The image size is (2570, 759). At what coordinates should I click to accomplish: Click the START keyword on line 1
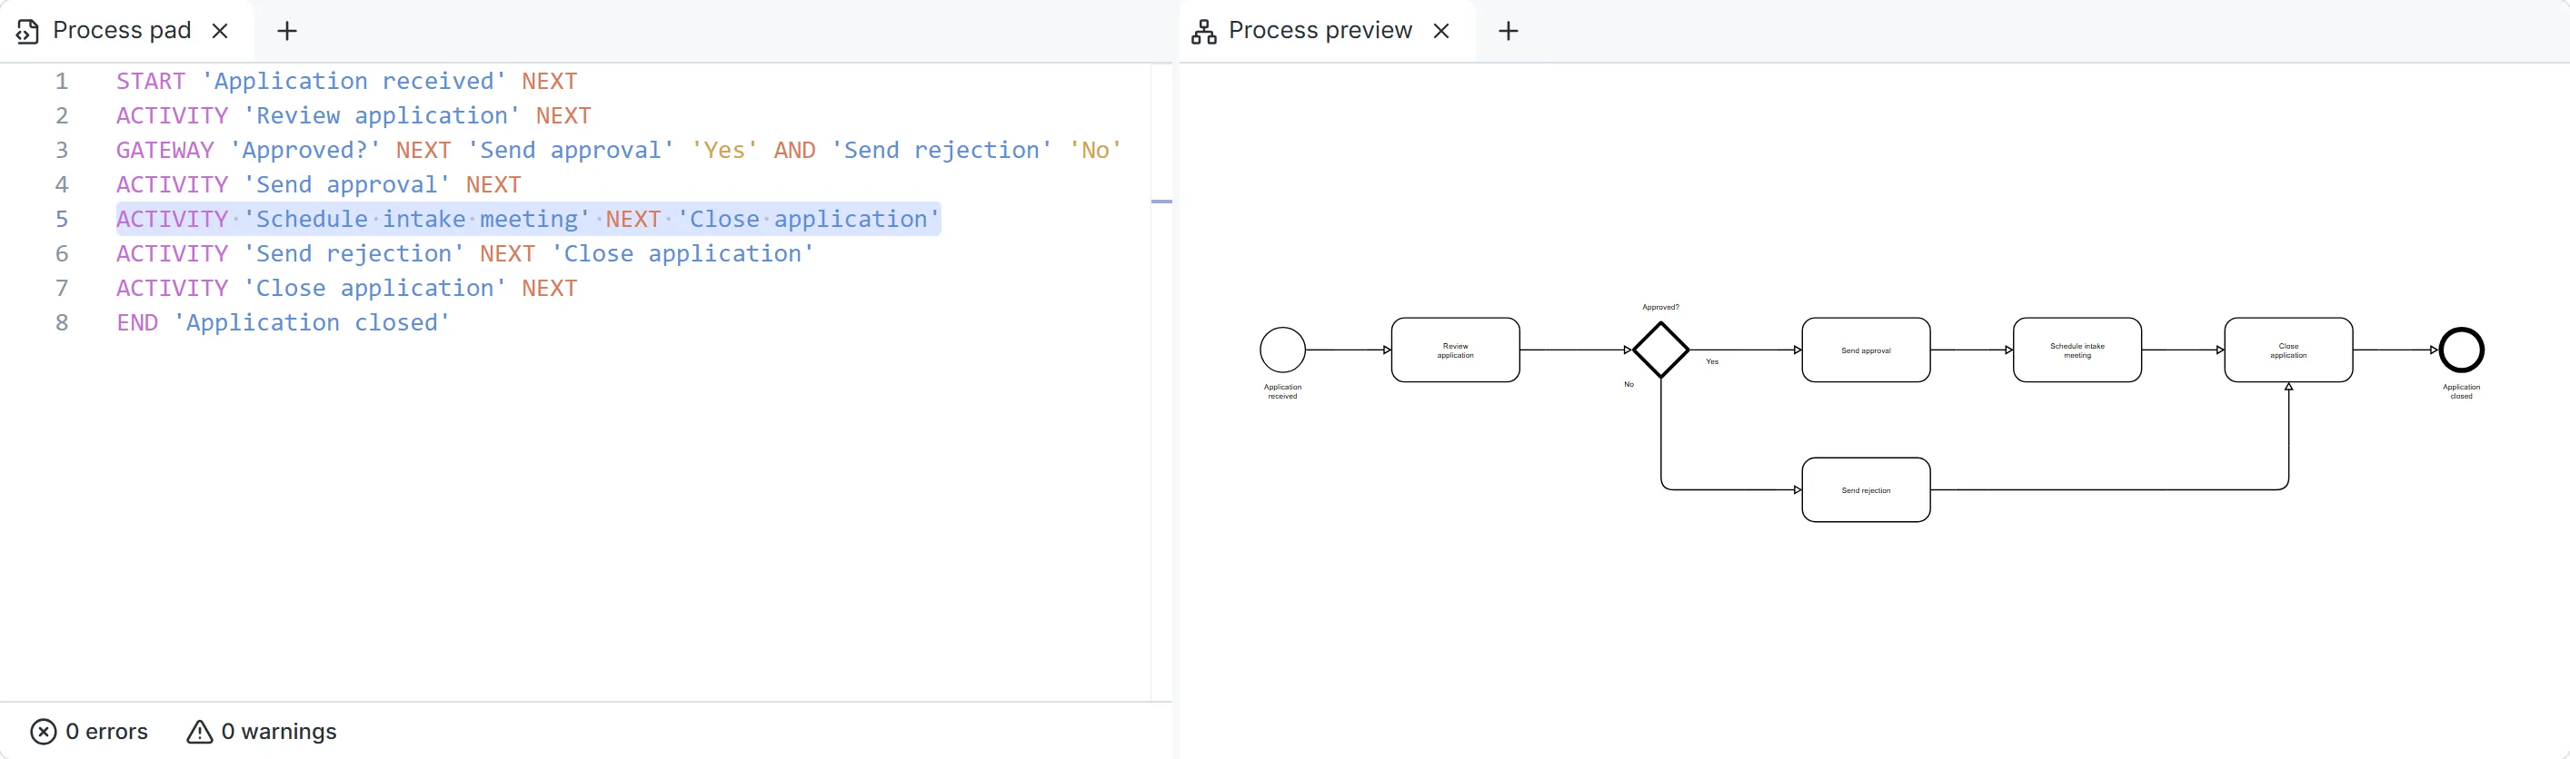point(151,81)
